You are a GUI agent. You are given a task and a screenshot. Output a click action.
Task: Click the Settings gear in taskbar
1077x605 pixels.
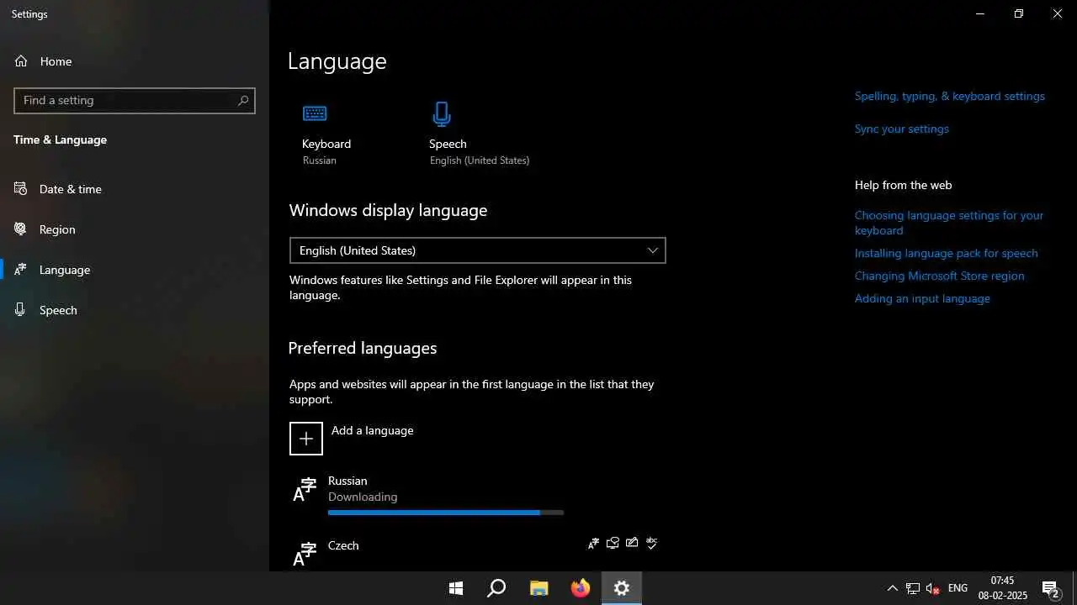coord(622,588)
